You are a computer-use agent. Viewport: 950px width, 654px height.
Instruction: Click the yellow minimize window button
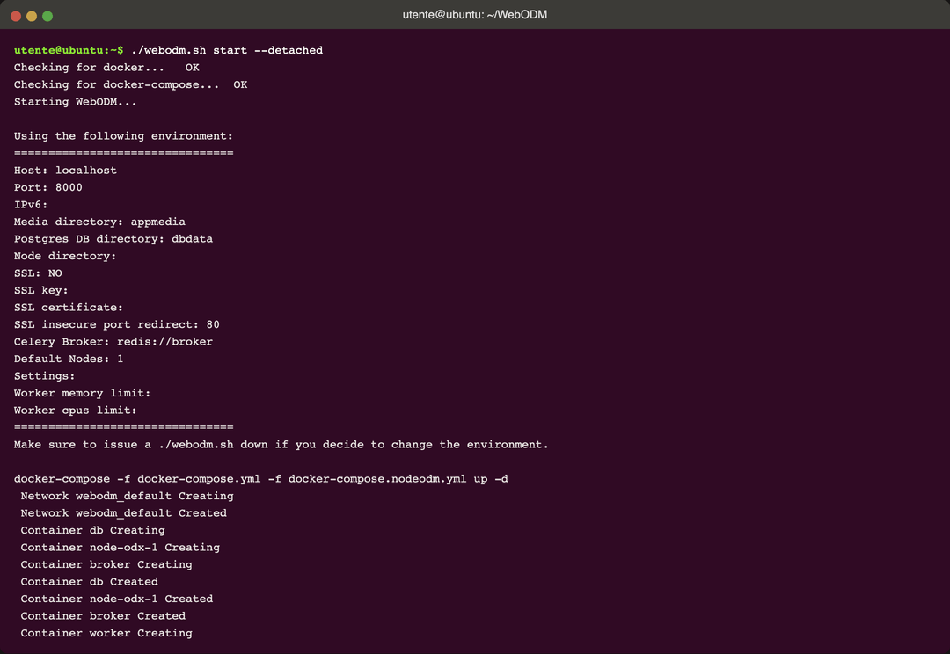point(32,17)
